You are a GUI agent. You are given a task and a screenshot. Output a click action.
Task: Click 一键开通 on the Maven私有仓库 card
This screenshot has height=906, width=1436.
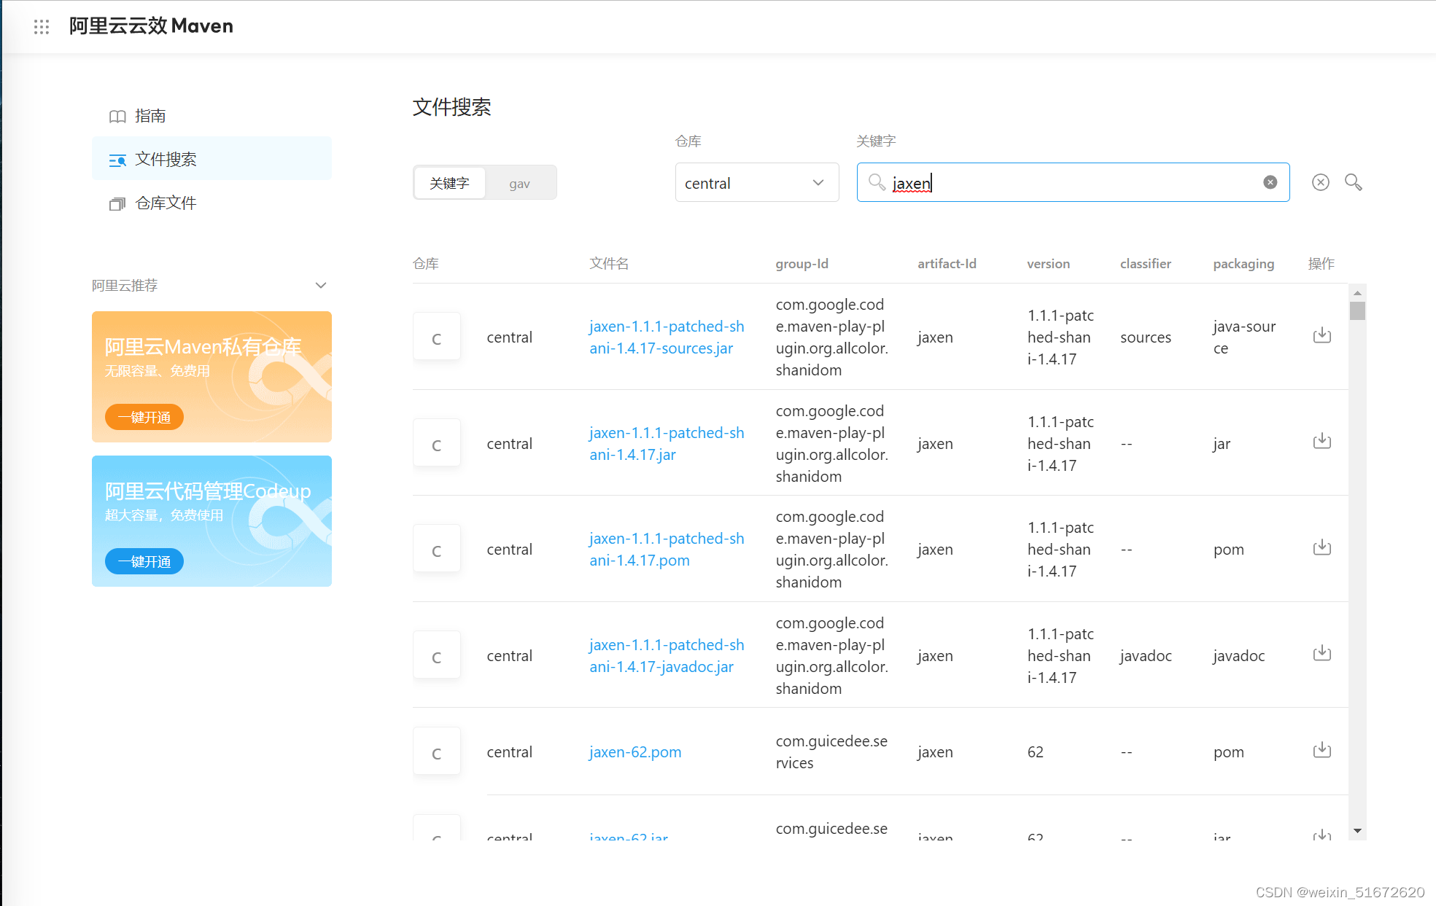(x=144, y=417)
